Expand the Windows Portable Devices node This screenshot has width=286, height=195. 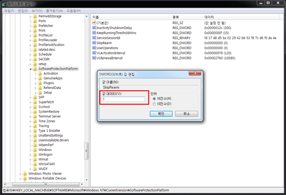coord(20,178)
